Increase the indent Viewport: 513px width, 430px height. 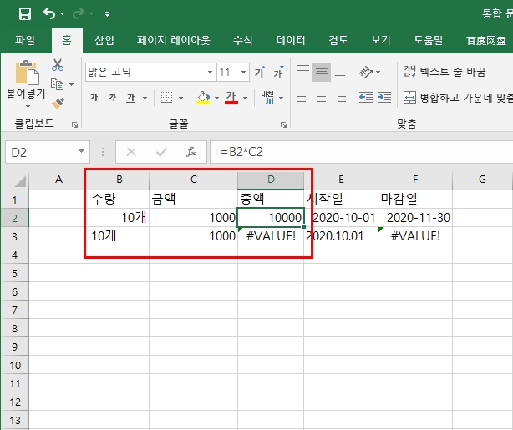(384, 98)
